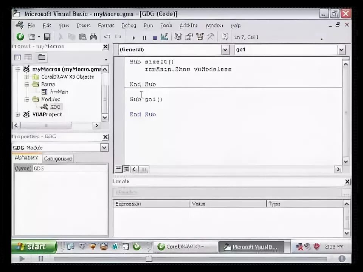
Task: Toggle Procedure View button below code
Action: coord(118,169)
